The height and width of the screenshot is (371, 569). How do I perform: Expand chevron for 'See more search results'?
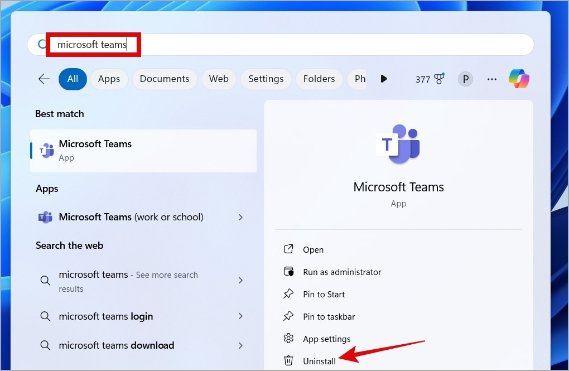240,280
